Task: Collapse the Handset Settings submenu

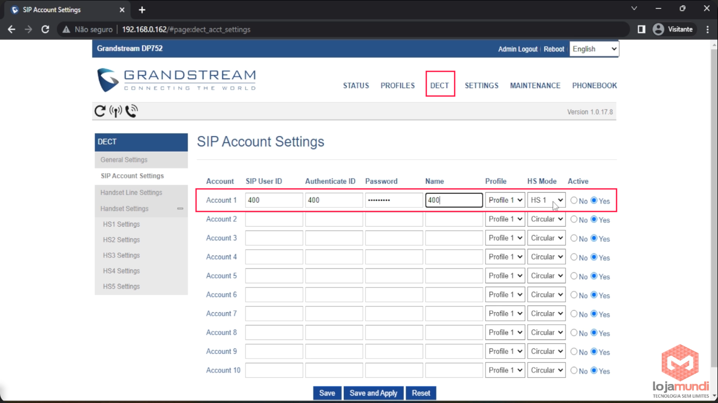Action: pyautogui.click(x=180, y=209)
